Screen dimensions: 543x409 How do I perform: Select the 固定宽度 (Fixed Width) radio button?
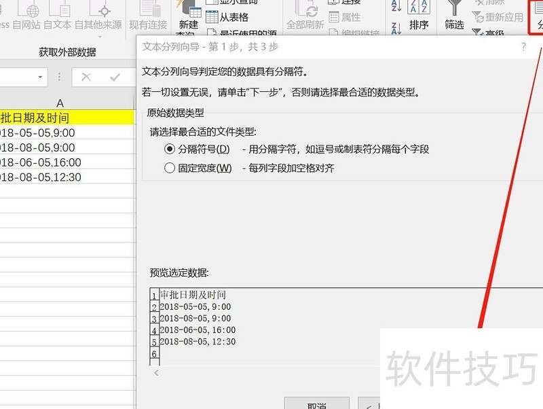[x=170, y=168]
